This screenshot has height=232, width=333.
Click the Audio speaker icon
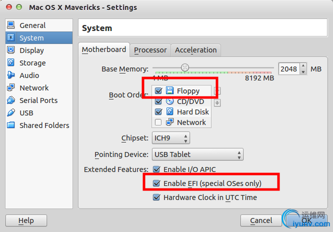click(x=10, y=75)
